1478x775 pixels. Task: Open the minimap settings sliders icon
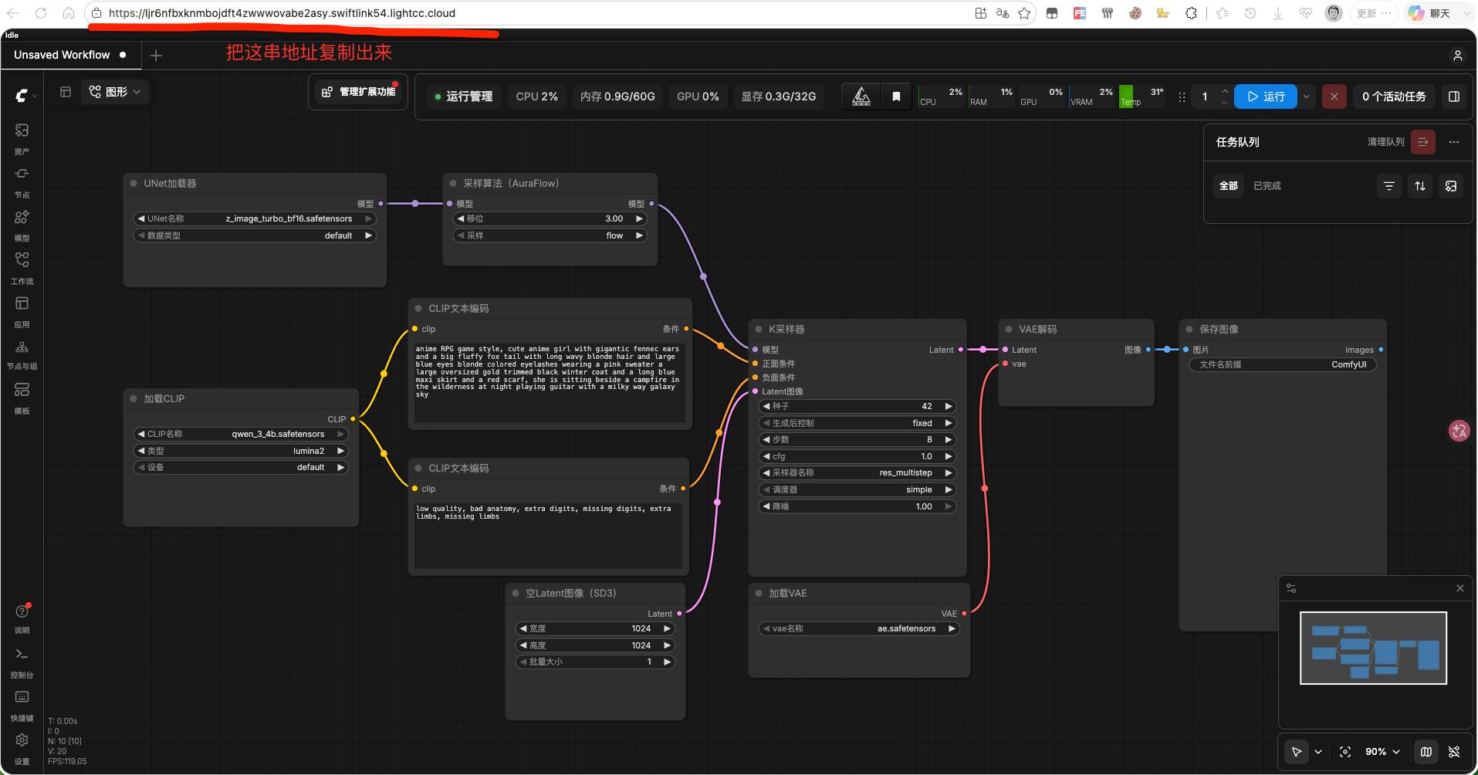click(1291, 588)
